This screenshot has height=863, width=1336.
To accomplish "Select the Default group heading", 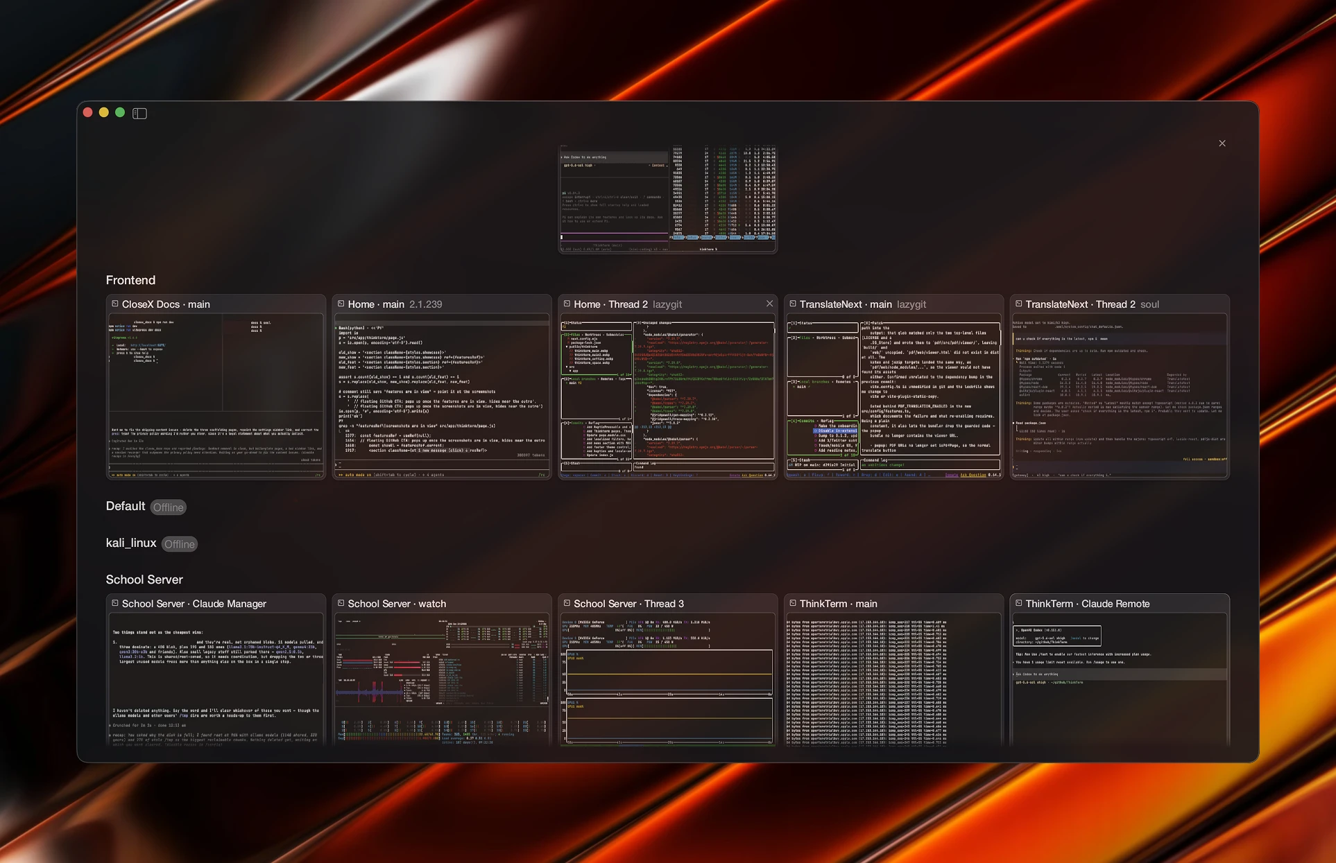I will pos(126,506).
